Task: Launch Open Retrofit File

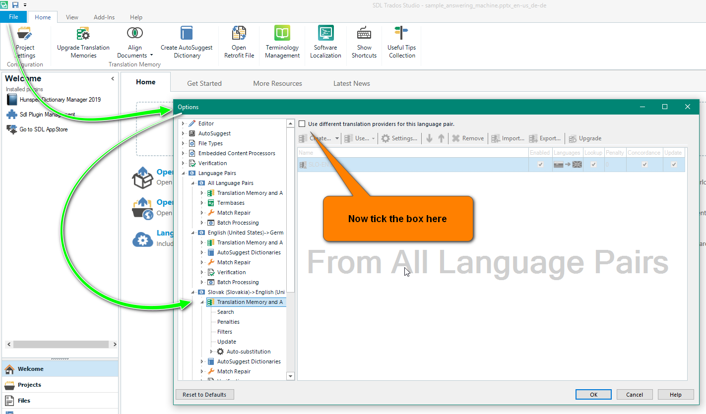Action: tap(239, 43)
